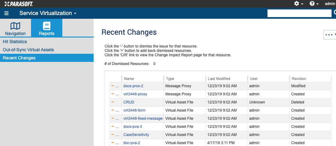
Task: Open the help question mark menu
Action: 314,4
